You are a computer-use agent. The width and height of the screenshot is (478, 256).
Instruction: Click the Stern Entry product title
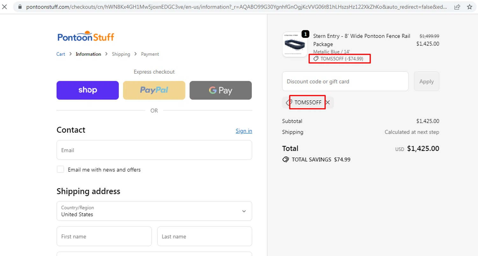tap(362, 40)
